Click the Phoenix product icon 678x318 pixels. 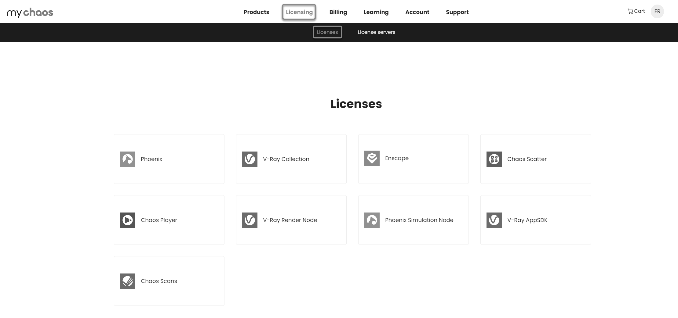click(128, 159)
